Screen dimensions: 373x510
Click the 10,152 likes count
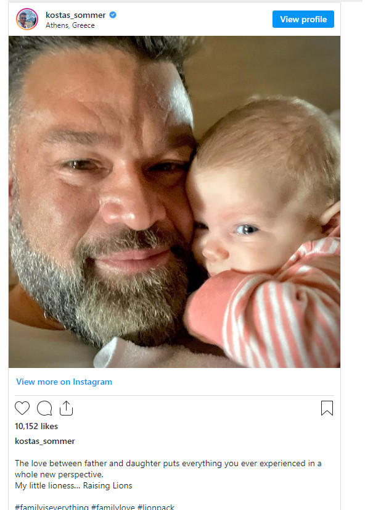click(x=36, y=426)
